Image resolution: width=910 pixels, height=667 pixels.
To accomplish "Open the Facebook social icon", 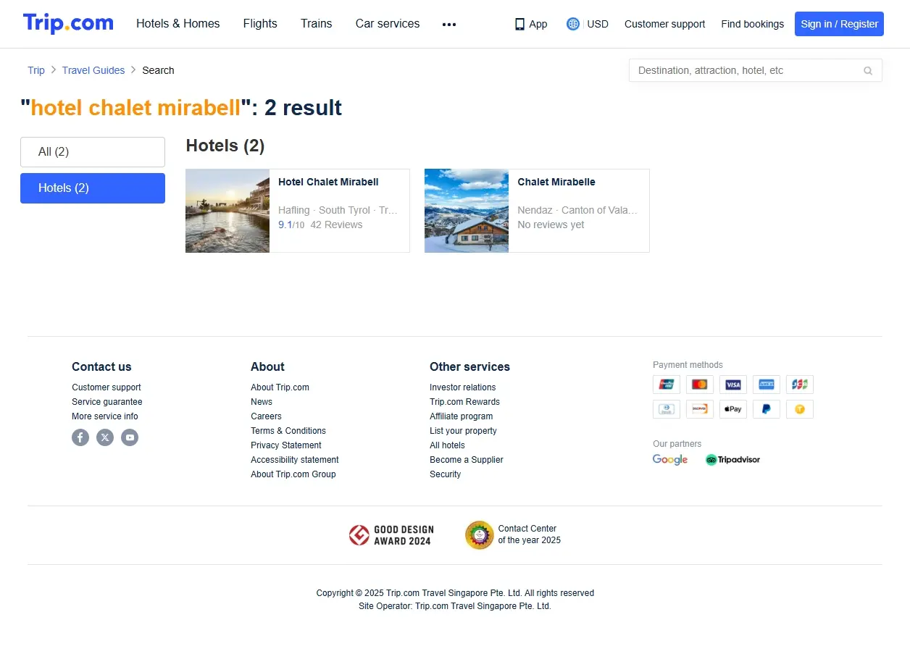I will tap(80, 437).
